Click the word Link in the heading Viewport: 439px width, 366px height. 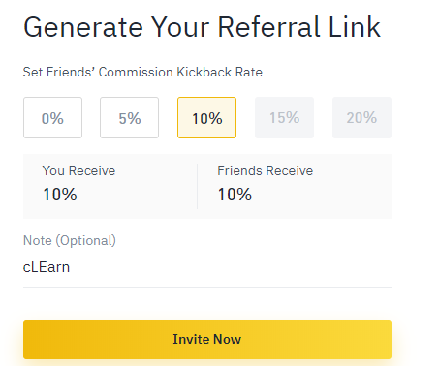[x=355, y=27]
